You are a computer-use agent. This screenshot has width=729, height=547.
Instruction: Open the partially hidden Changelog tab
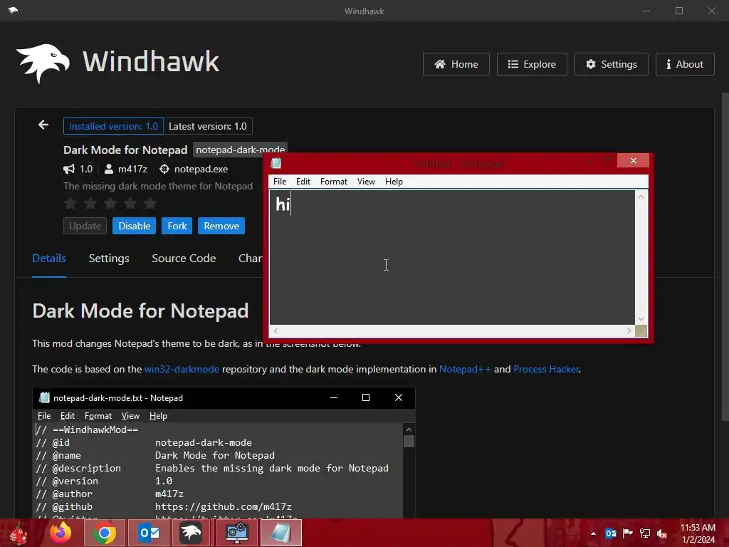tap(251, 258)
